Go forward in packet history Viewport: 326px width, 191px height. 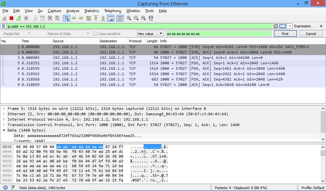tap(81, 18)
